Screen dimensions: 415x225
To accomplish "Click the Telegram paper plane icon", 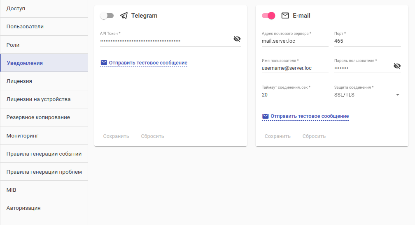I will point(124,16).
